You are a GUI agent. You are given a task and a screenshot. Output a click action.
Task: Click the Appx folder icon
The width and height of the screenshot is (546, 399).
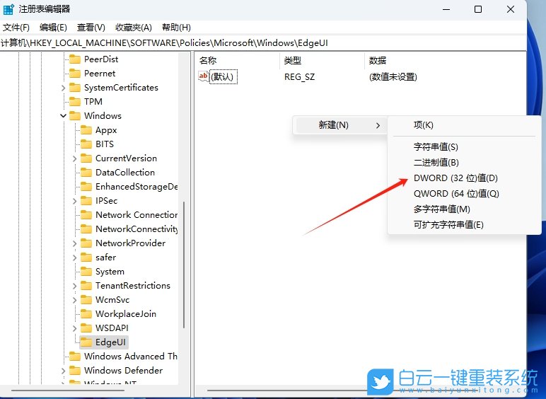[x=86, y=130]
